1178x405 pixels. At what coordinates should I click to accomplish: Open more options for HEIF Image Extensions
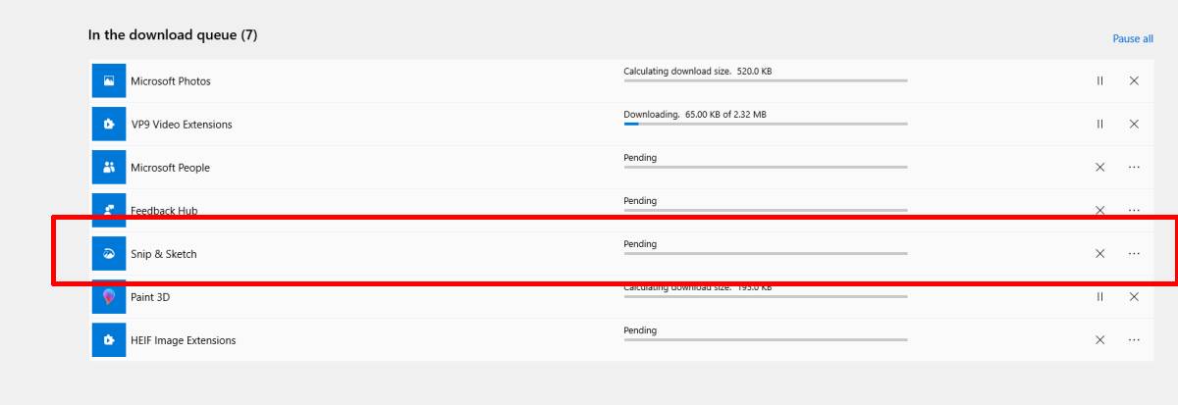1134,339
